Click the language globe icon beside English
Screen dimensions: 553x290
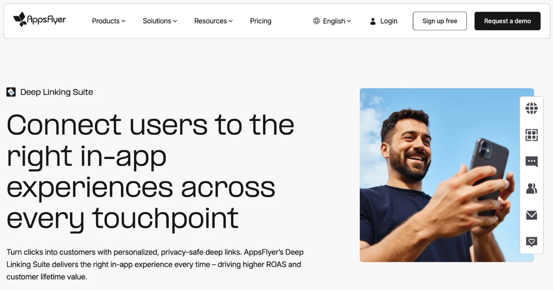point(316,21)
